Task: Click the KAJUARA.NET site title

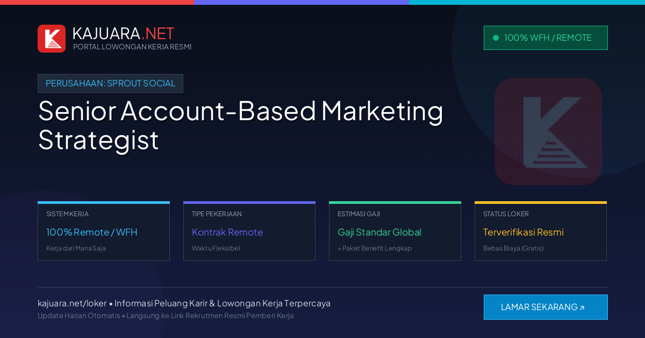Action: pos(123,33)
